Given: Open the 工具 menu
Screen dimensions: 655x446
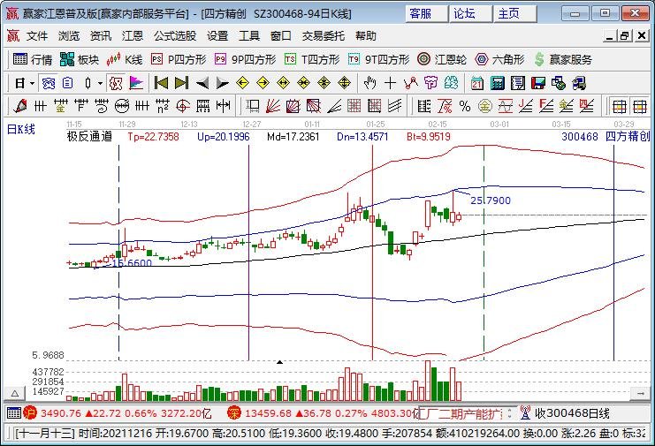Looking at the screenshot, I should pos(249,36).
